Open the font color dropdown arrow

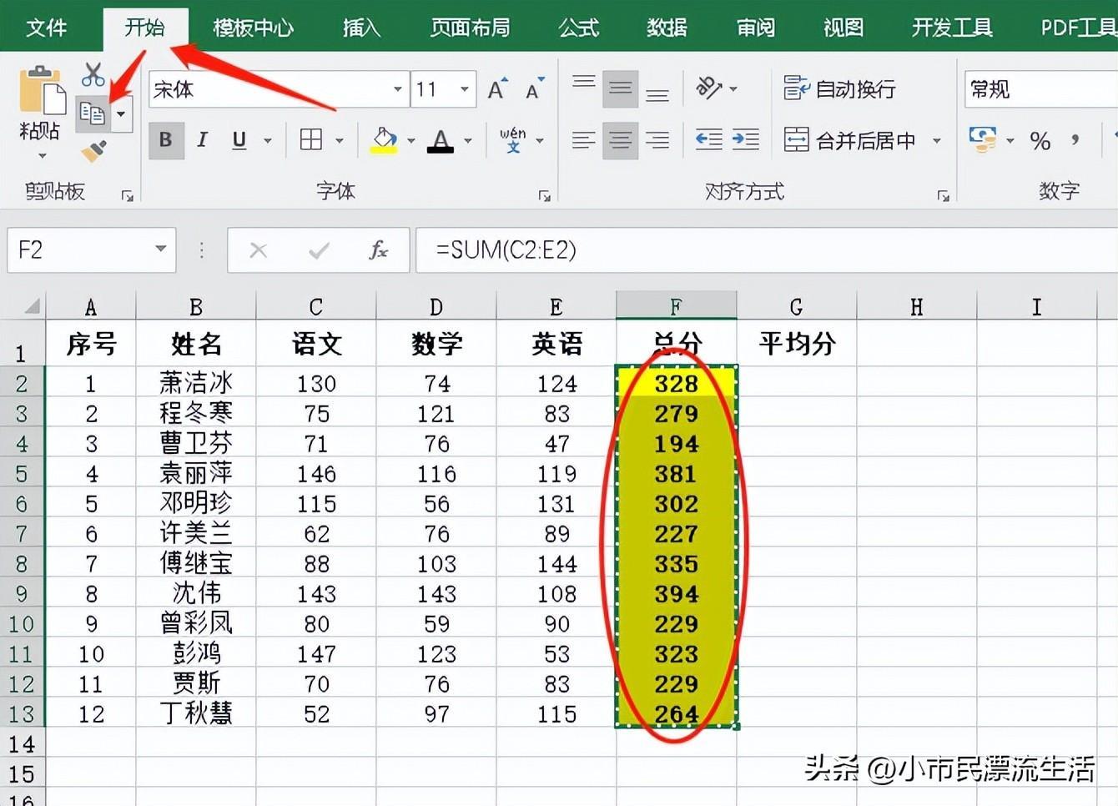[x=468, y=140]
